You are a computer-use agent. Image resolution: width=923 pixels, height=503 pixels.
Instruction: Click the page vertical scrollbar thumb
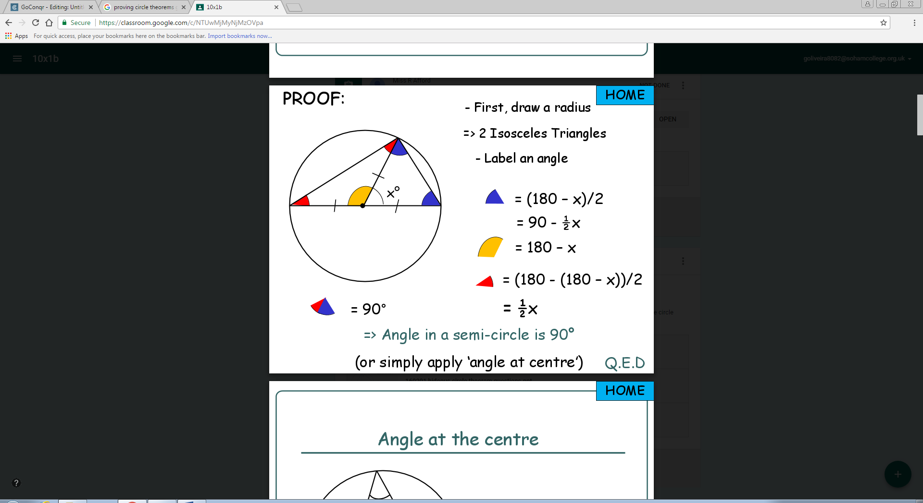[x=920, y=115]
